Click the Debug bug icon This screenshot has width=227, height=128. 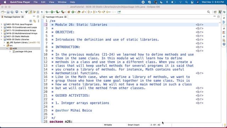(x=46, y=12)
